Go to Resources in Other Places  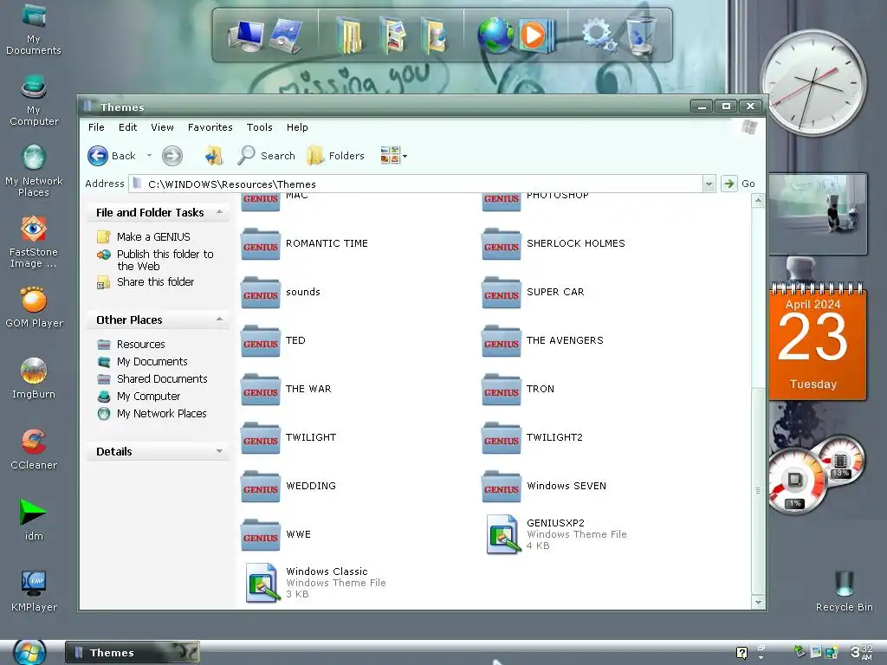pos(141,345)
